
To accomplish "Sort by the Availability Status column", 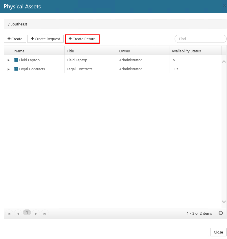I will tap(186, 51).
